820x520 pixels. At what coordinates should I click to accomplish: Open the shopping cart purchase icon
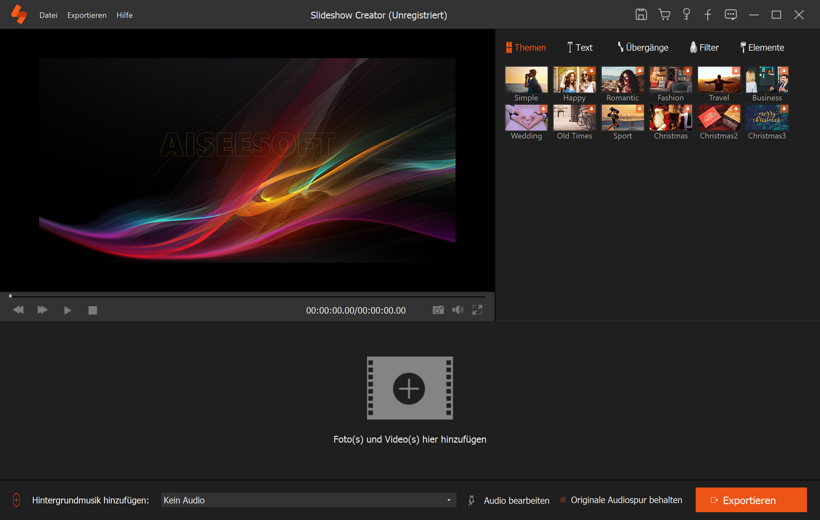click(x=664, y=15)
